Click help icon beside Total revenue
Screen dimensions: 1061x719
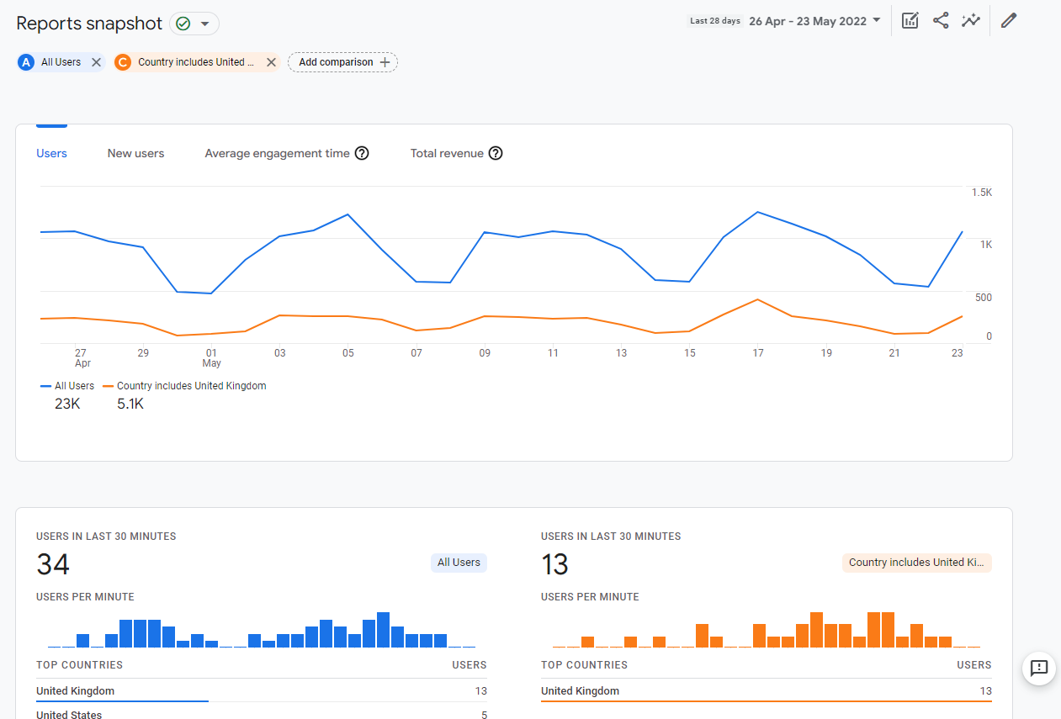pyautogui.click(x=496, y=153)
